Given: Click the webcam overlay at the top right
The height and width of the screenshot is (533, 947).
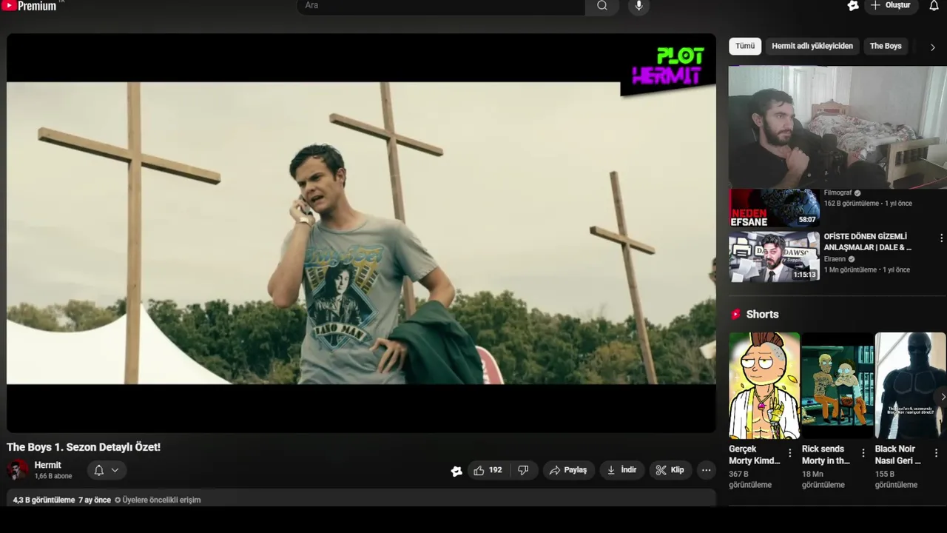Looking at the screenshot, I should (x=838, y=127).
